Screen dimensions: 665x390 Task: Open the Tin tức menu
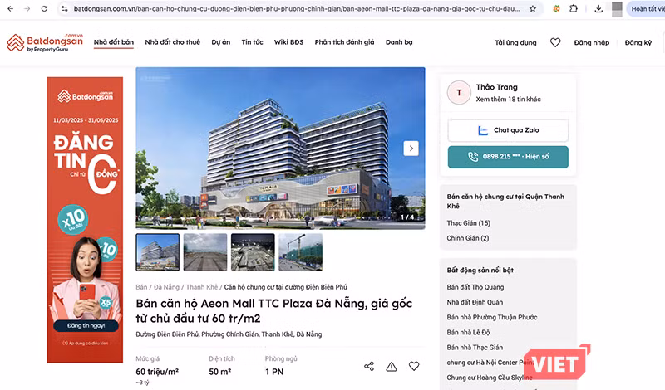253,42
